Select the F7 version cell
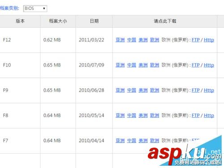 tap(20, 141)
